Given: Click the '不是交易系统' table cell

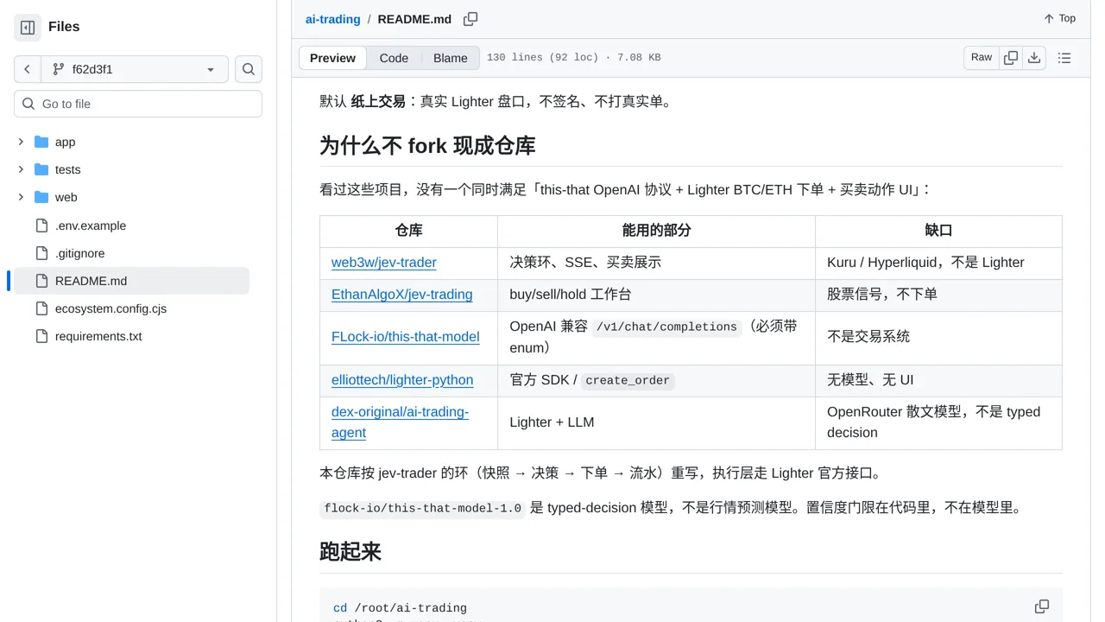Looking at the screenshot, I should 938,337.
